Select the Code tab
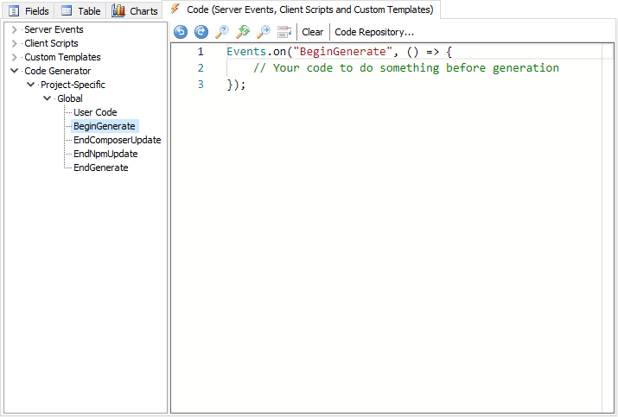This screenshot has height=417, width=618. [303, 9]
